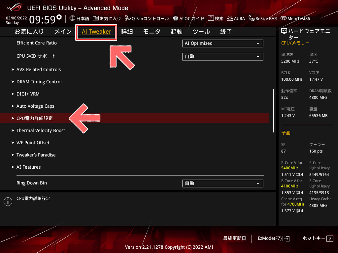Image resolution: width=338 pixels, height=253 pixels.
Task: Click the ReSize BAR icon
Action: click(251, 18)
